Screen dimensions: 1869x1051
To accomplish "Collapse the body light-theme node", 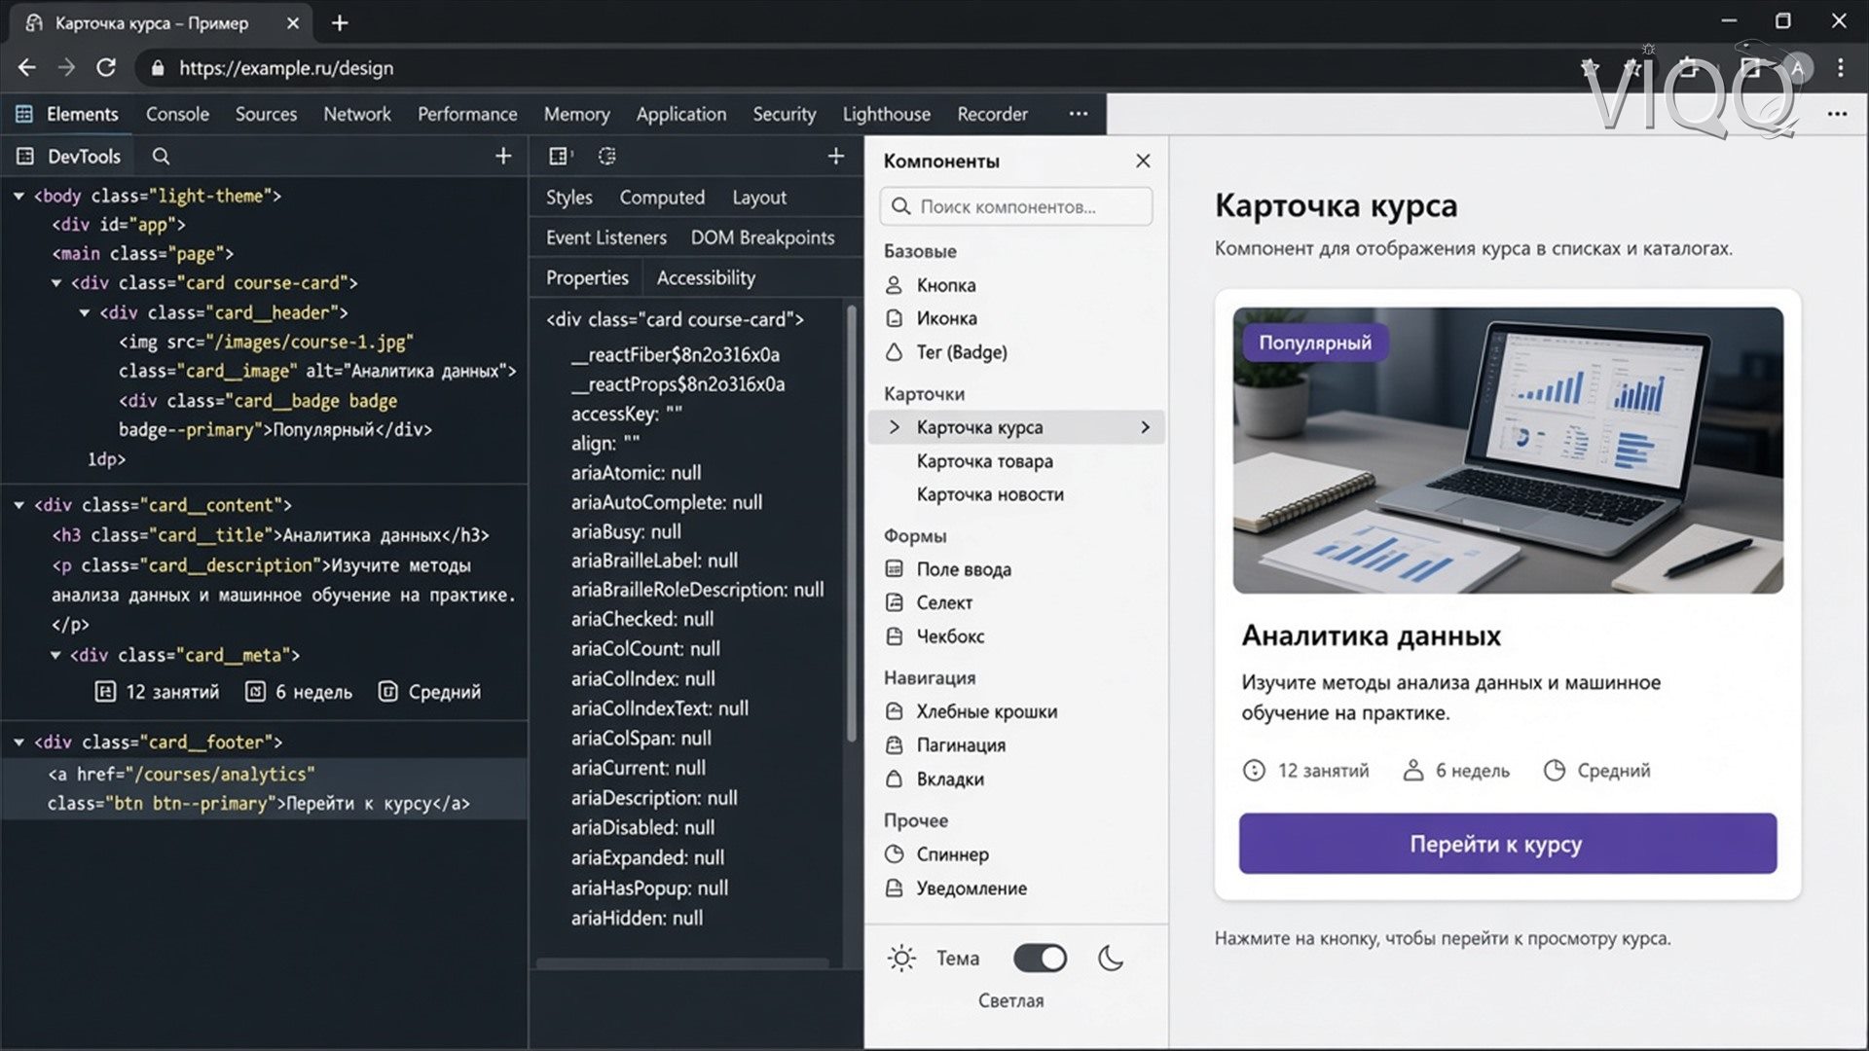I will (x=18, y=196).
